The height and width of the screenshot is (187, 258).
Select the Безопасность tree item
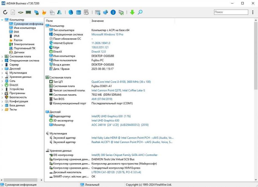point(18,97)
